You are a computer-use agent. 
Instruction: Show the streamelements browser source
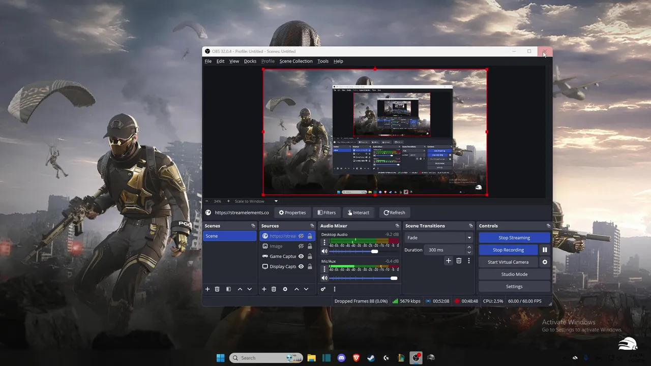(301, 236)
